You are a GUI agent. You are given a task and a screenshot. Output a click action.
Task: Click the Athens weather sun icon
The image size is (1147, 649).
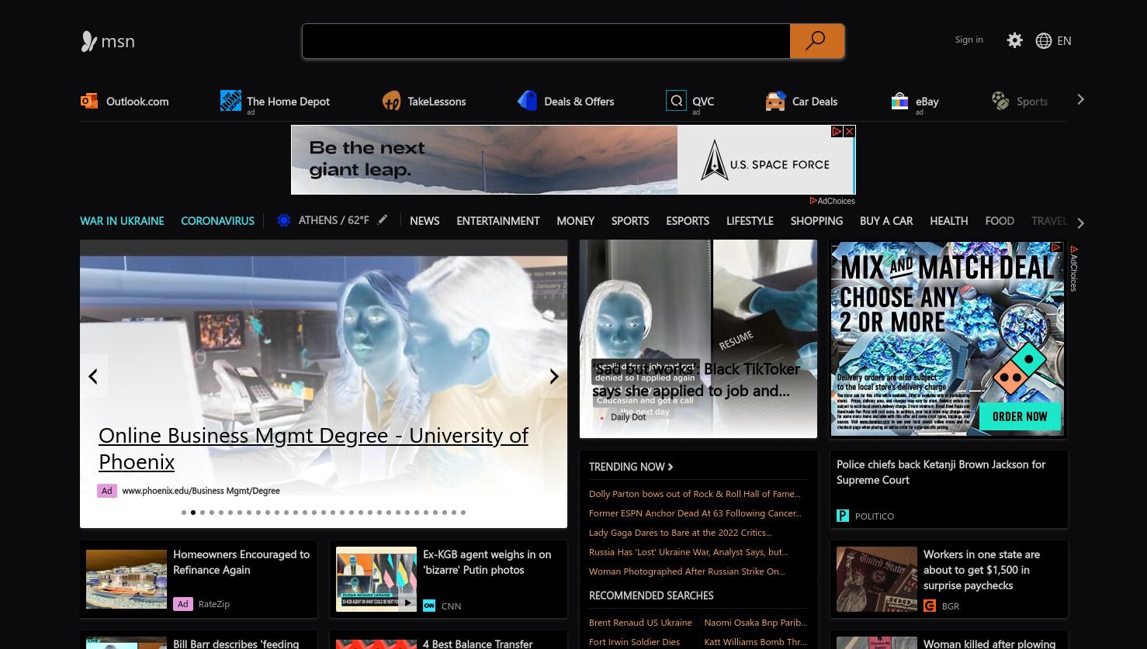tap(284, 221)
